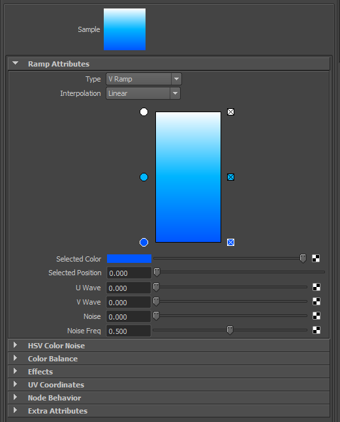The height and width of the screenshot is (422, 340).
Task: Delete the light blue ramp color entry box
Action: (x=231, y=177)
